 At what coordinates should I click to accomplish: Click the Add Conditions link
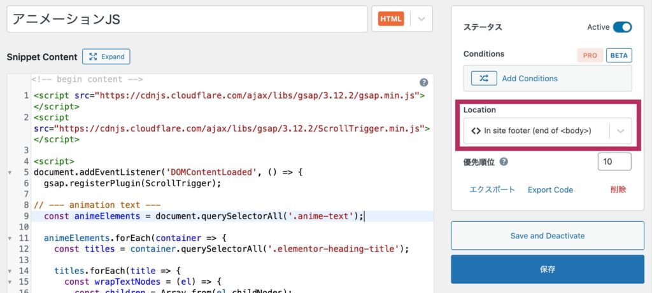(x=530, y=78)
